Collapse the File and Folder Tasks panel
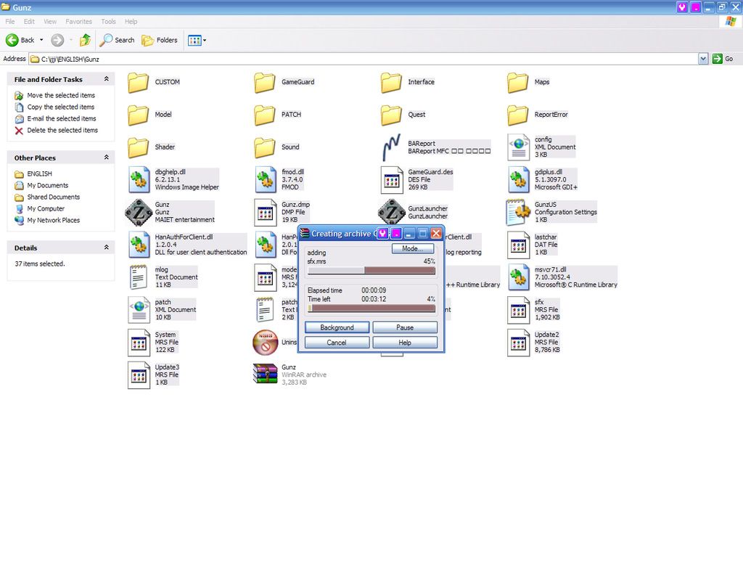743x564 pixels. 107,79
